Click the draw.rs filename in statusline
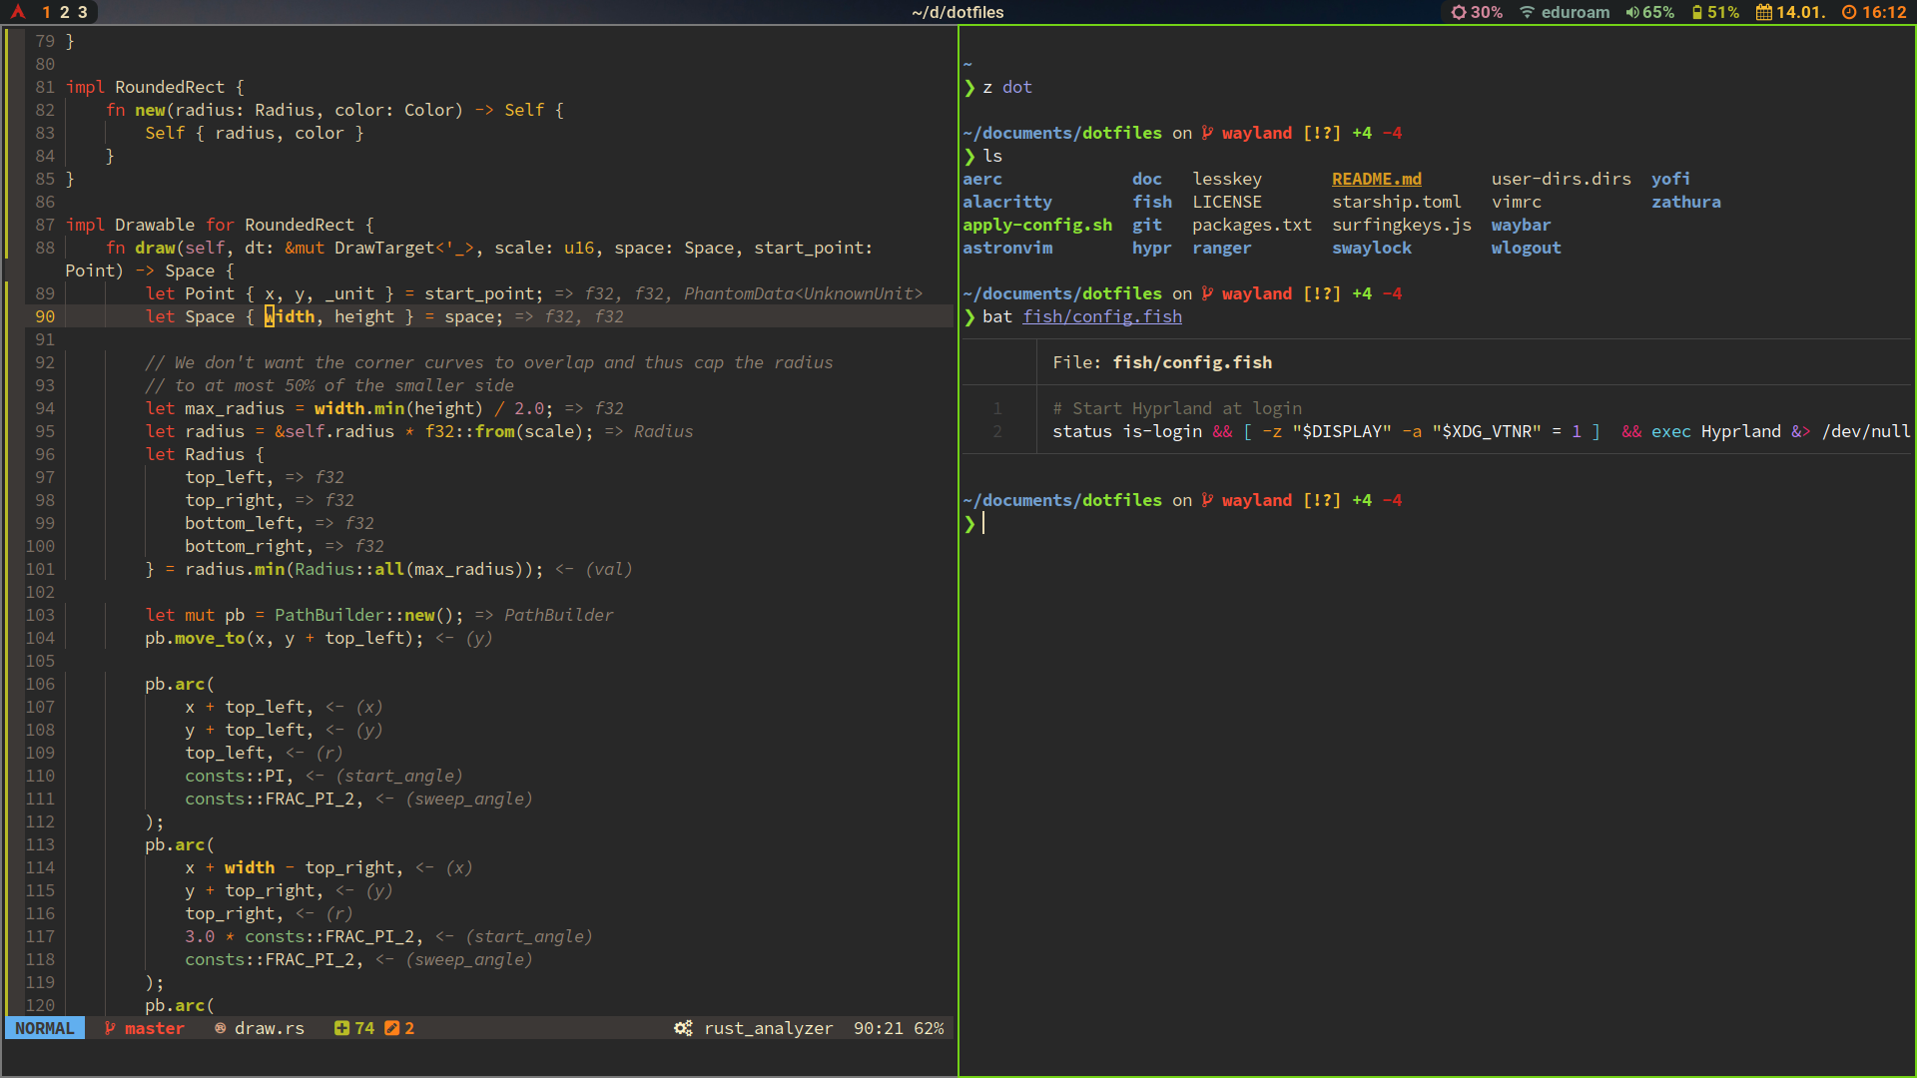The image size is (1917, 1078). click(269, 1028)
